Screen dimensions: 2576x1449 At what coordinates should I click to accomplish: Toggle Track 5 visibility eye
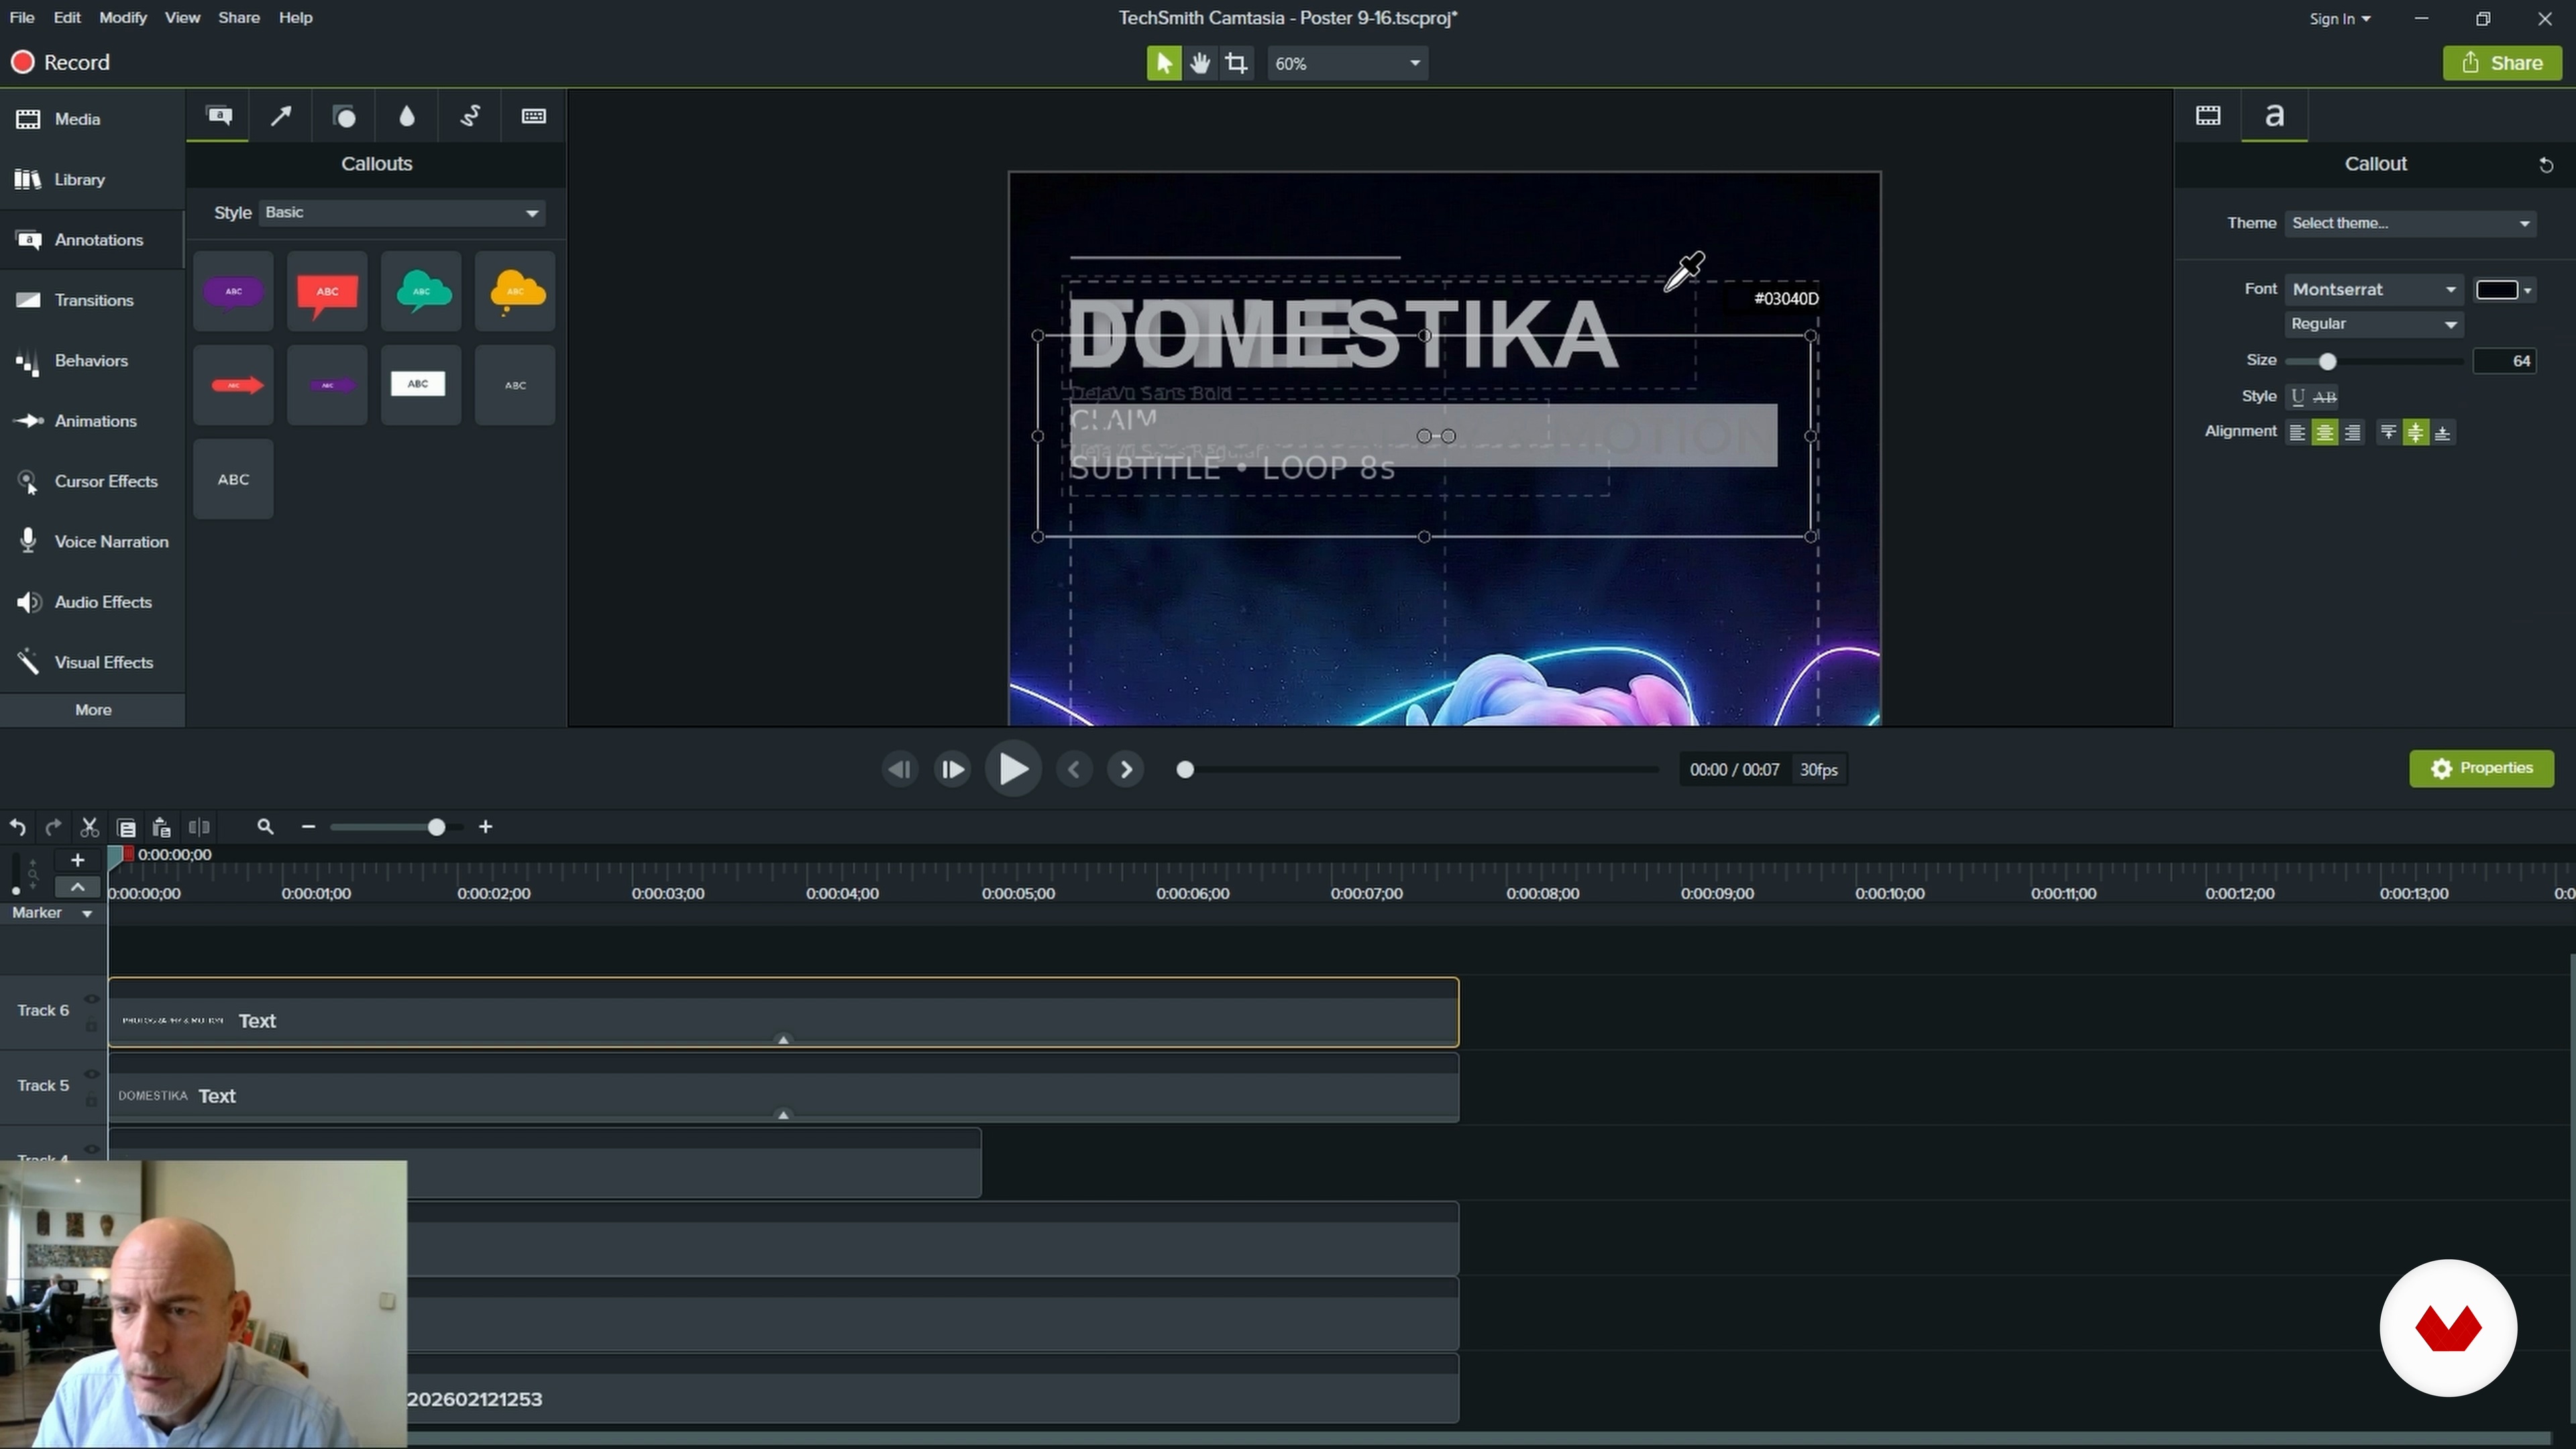tap(91, 1074)
